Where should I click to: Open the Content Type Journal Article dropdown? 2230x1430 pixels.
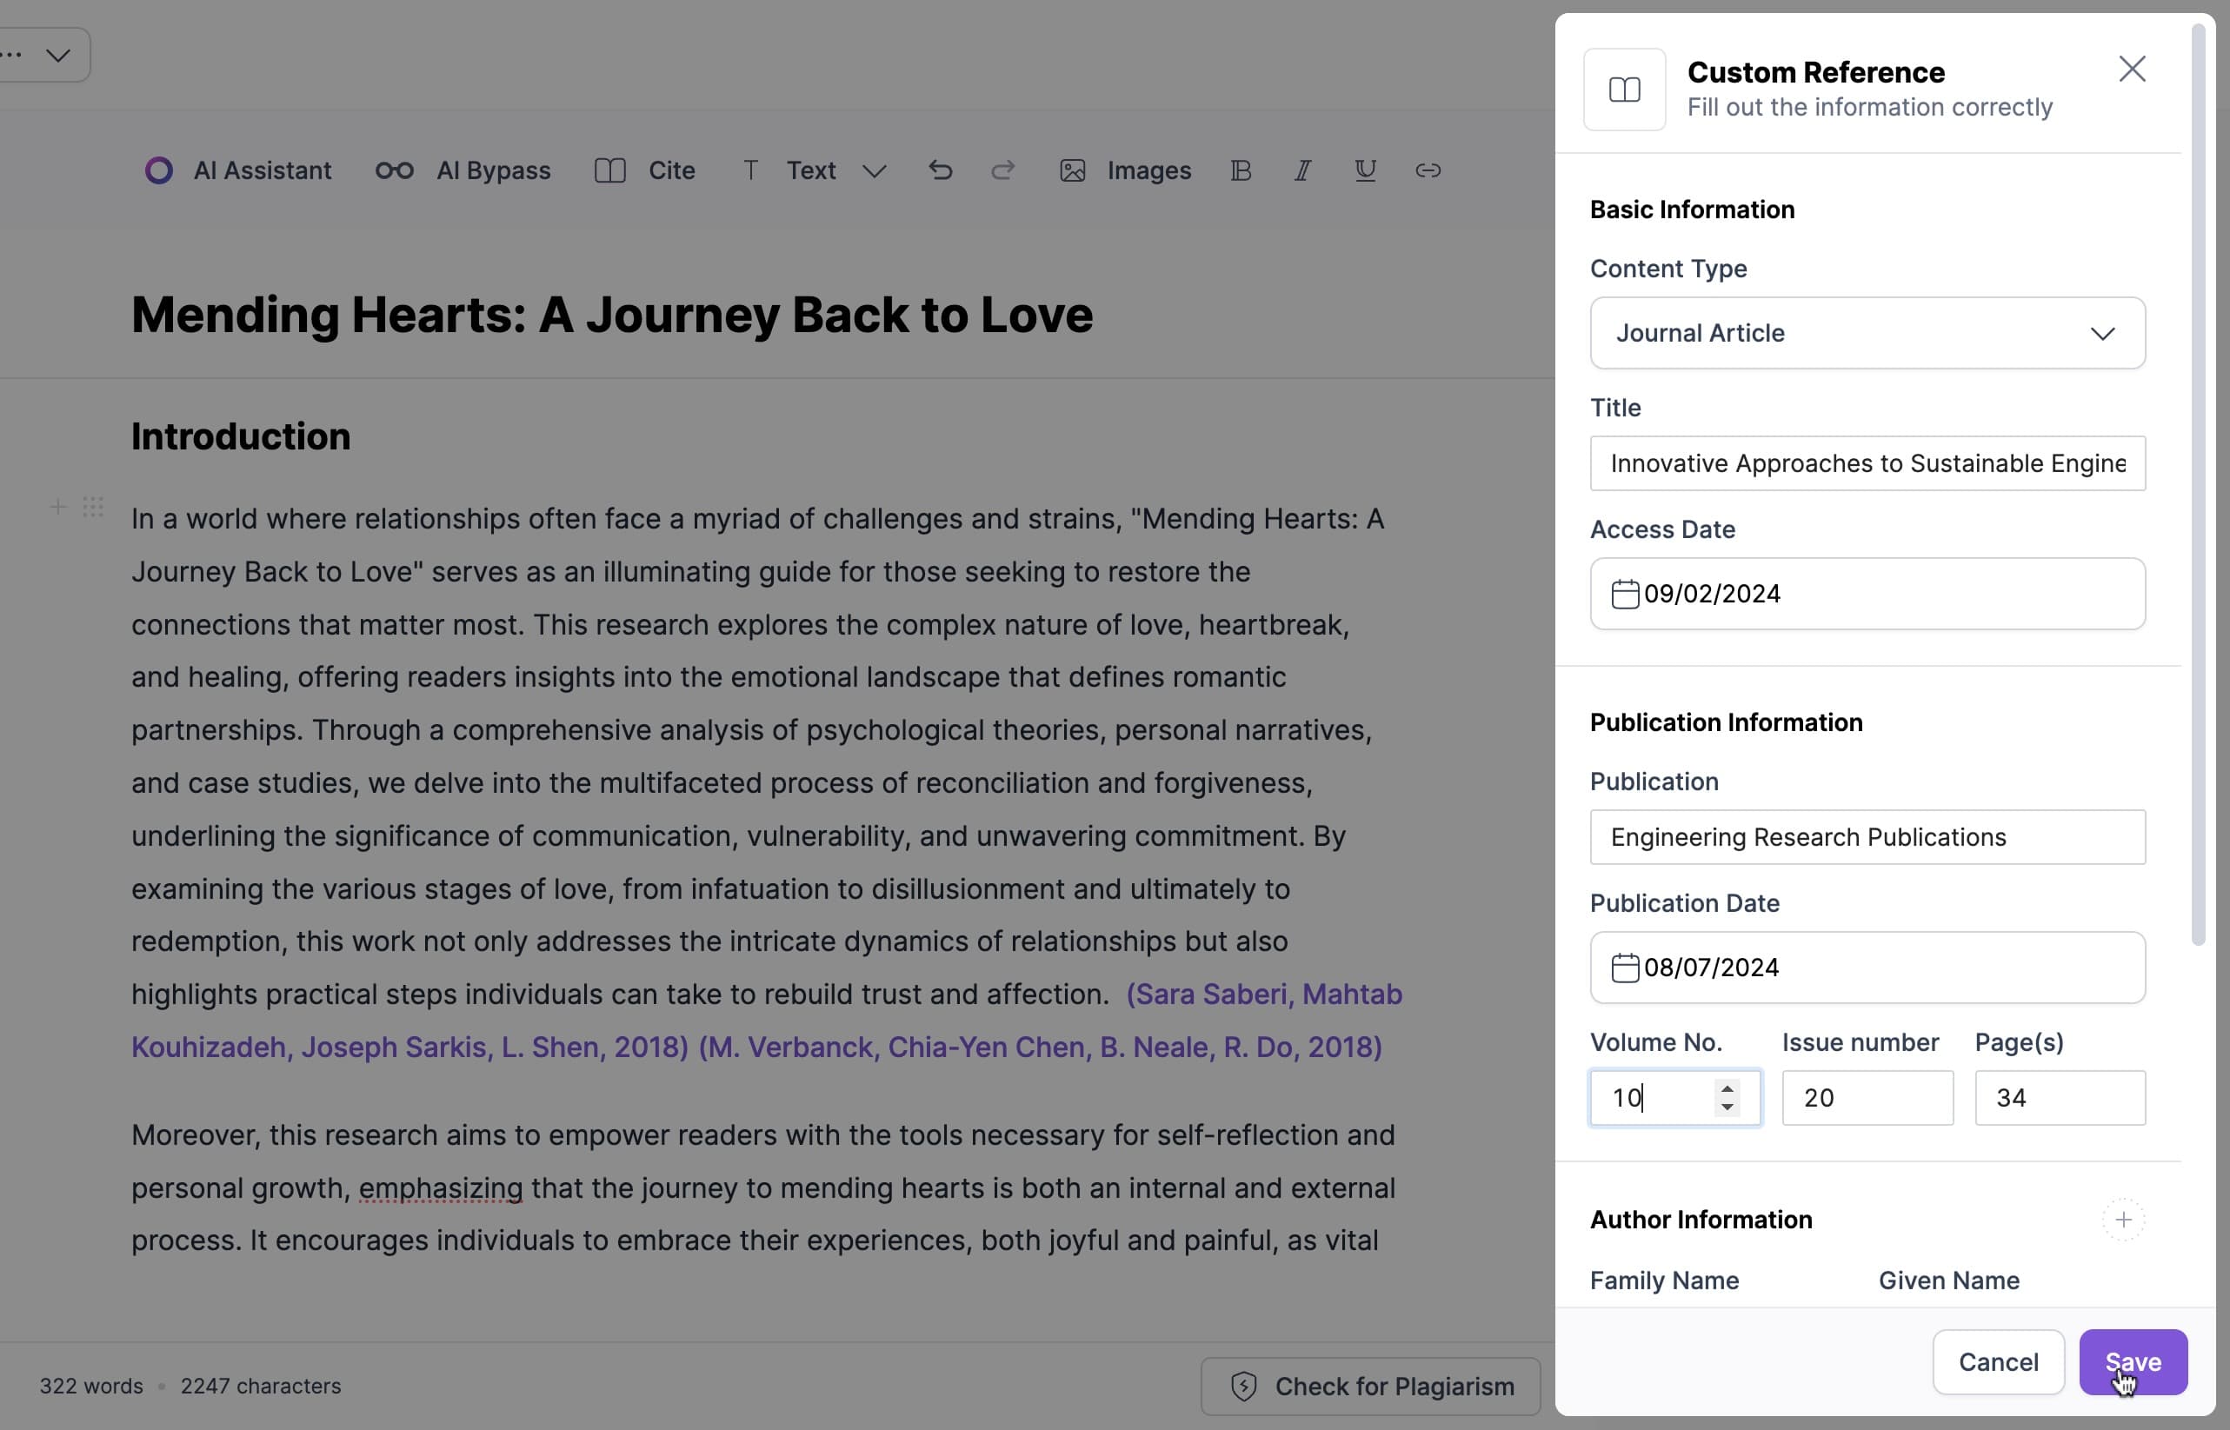click(x=1867, y=332)
